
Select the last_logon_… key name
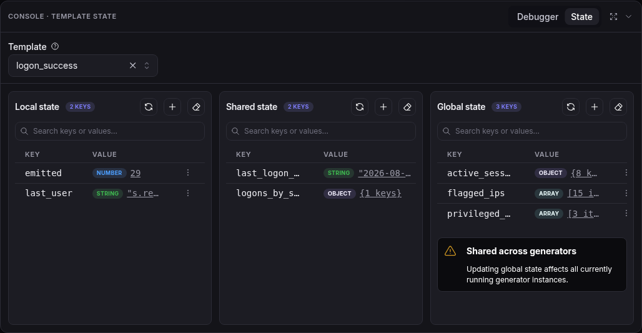pos(268,173)
